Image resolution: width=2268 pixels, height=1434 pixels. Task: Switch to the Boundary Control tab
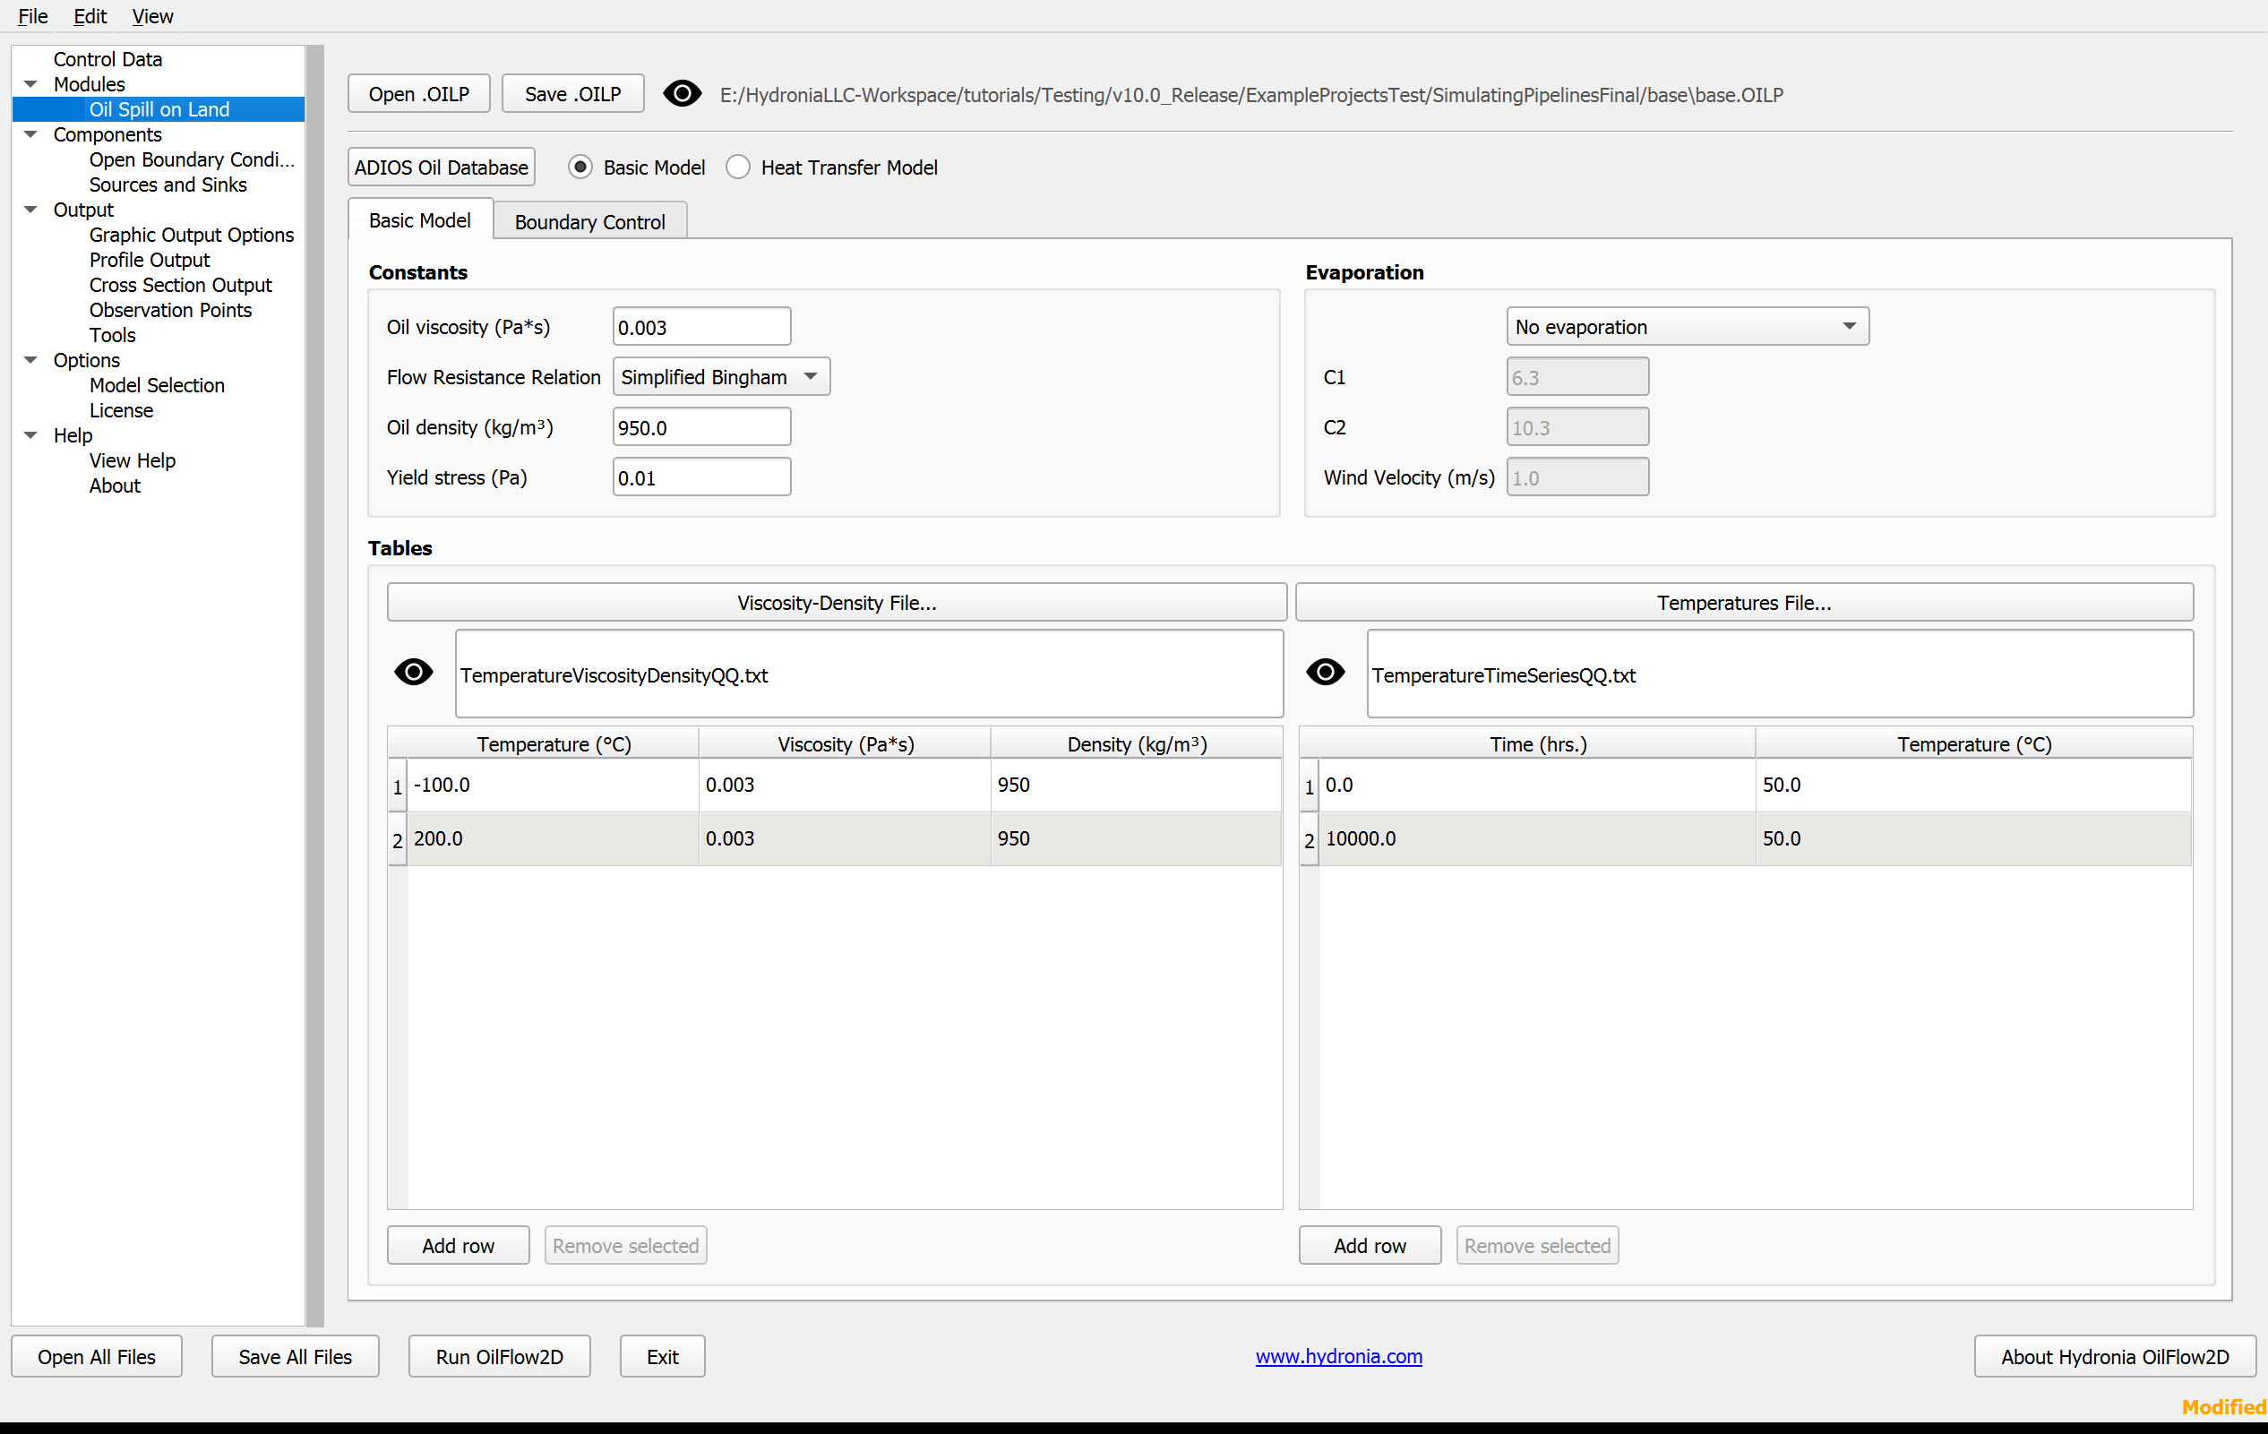click(x=589, y=221)
